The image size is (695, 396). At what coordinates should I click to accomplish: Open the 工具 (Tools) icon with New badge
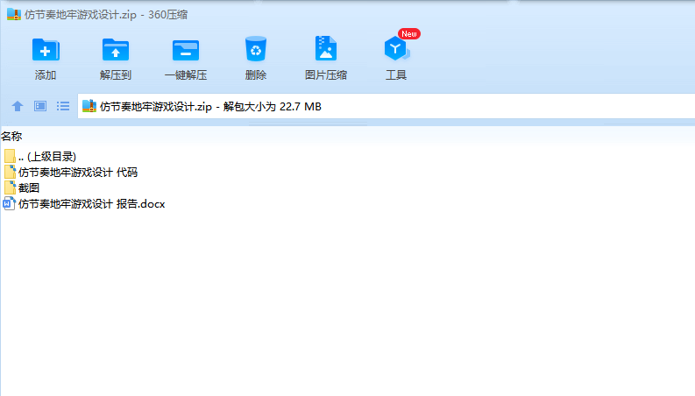(396, 48)
